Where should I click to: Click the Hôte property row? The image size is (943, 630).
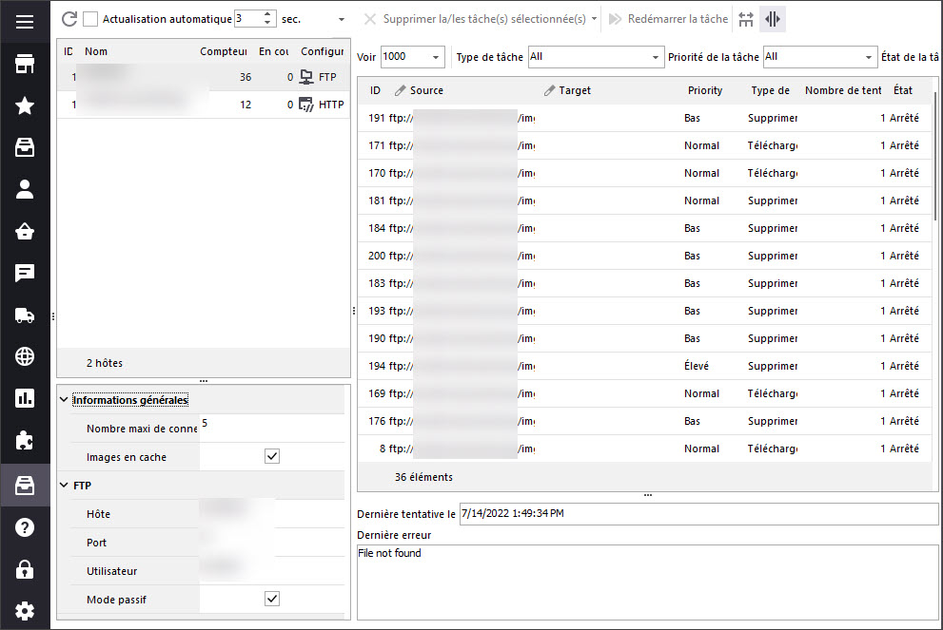[207, 514]
